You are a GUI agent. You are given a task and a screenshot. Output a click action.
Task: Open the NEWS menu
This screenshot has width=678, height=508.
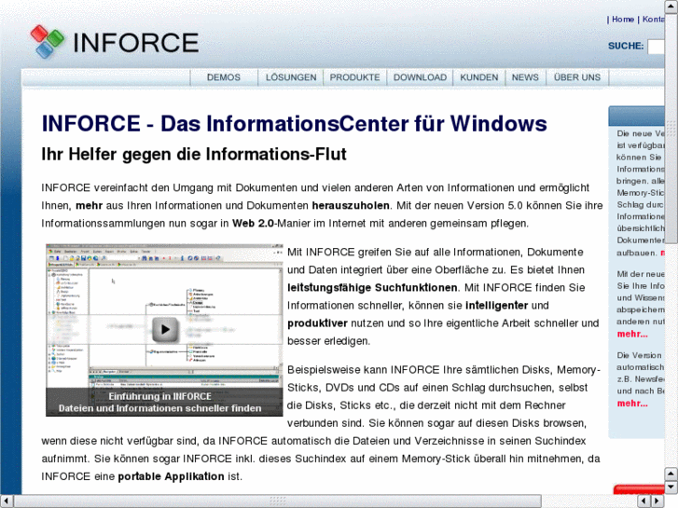click(525, 77)
